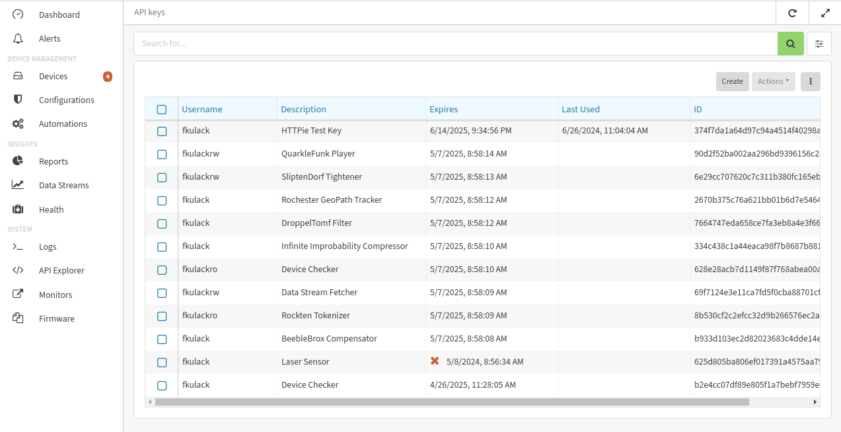Sort by ID column header
Image resolution: width=841 pixels, height=432 pixels.
pos(698,109)
